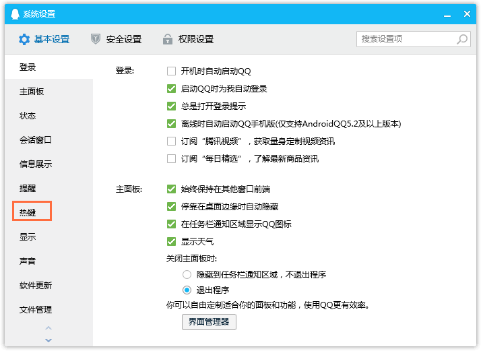
Task: Click the gear icon of 基本设置
Action: (x=24, y=40)
